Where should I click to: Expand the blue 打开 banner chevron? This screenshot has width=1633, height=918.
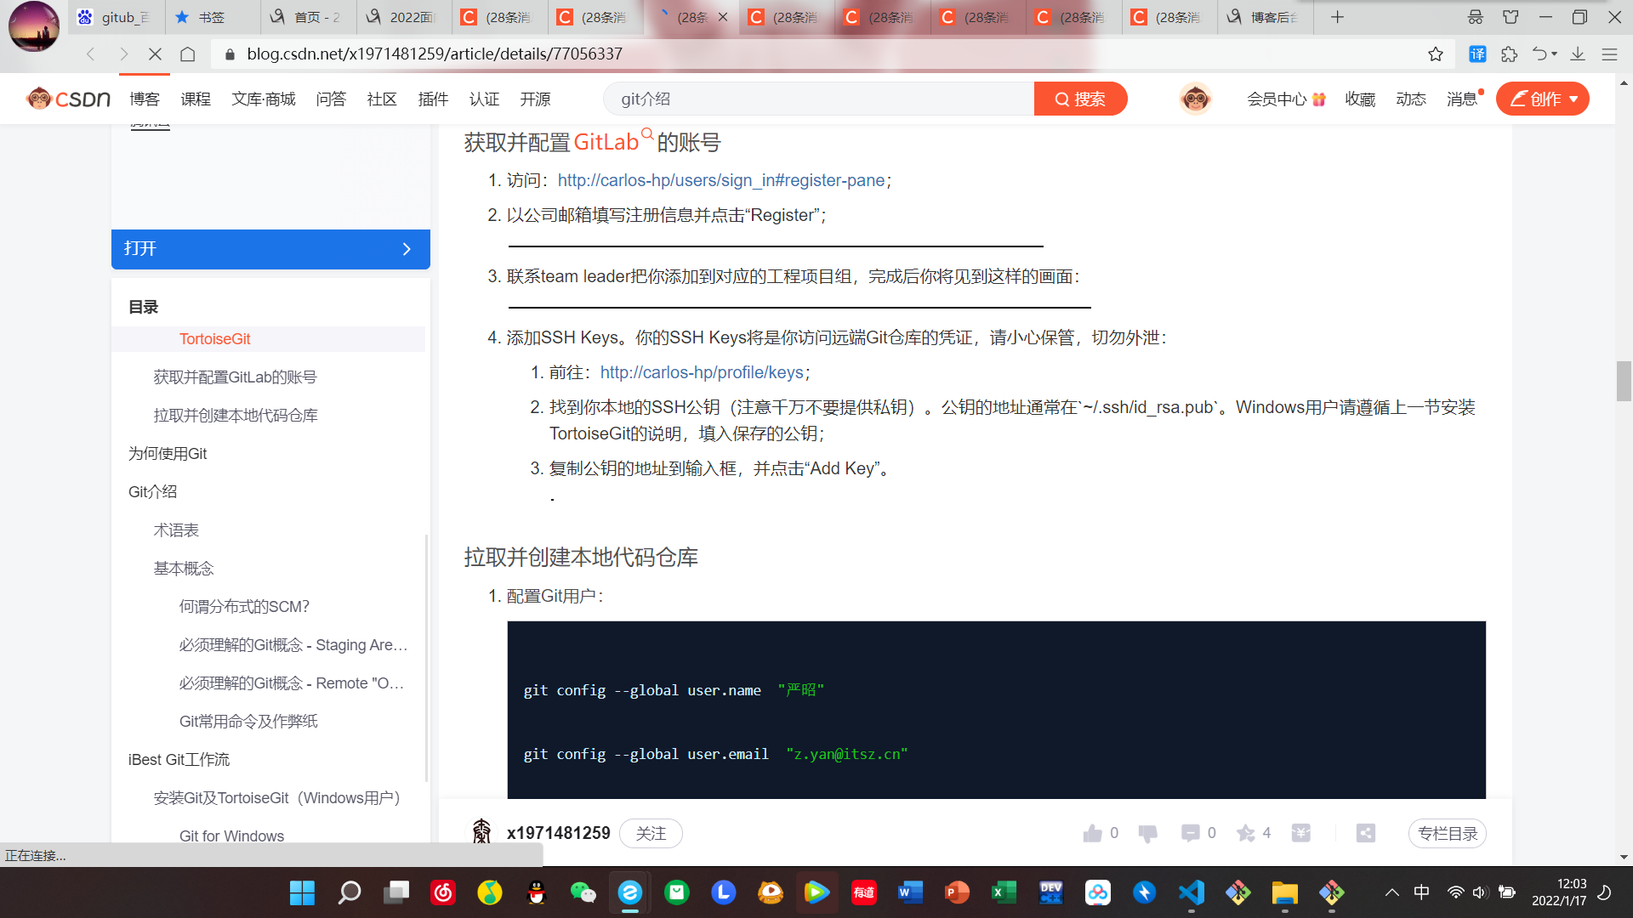coord(407,249)
